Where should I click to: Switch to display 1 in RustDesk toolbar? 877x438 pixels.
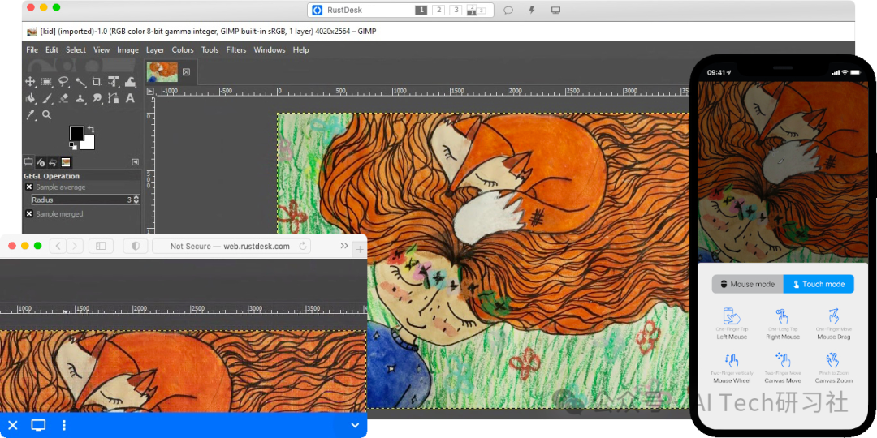click(421, 10)
